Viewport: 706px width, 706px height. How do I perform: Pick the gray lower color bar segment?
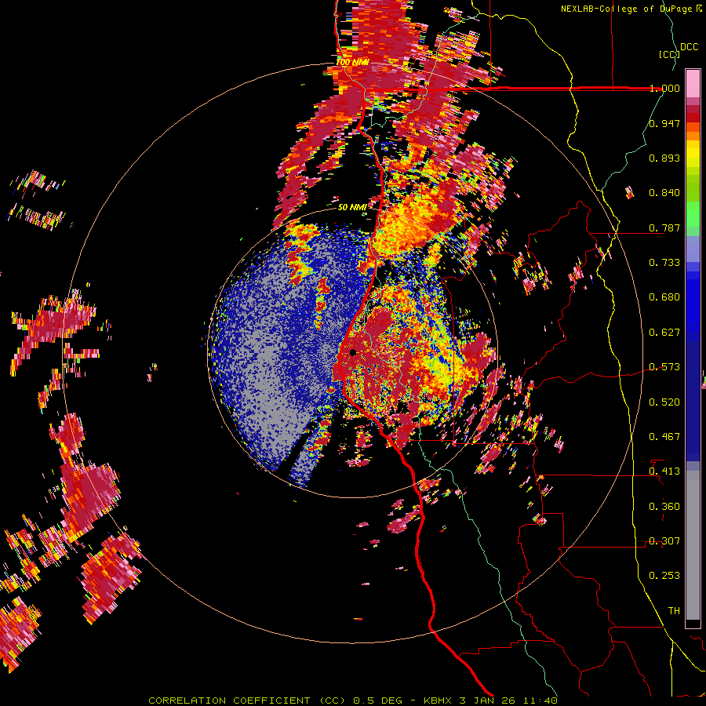pos(693,545)
